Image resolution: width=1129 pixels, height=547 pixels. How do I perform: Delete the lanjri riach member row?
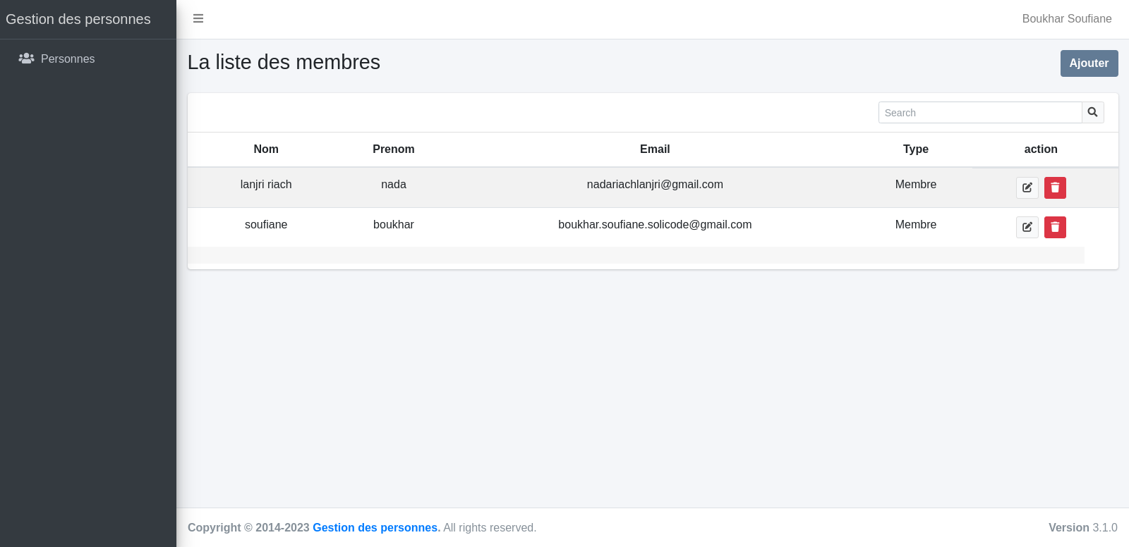click(x=1055, y=188)
